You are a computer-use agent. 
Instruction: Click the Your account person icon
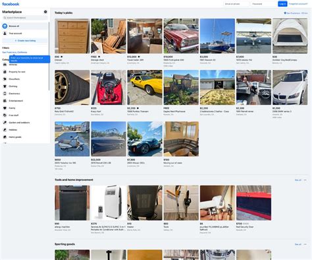pos(5,33)
